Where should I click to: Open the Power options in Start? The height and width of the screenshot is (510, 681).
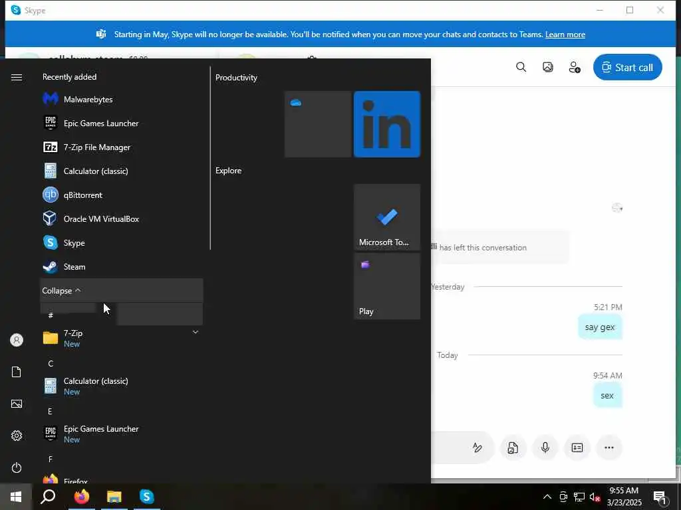pos(17,467)
